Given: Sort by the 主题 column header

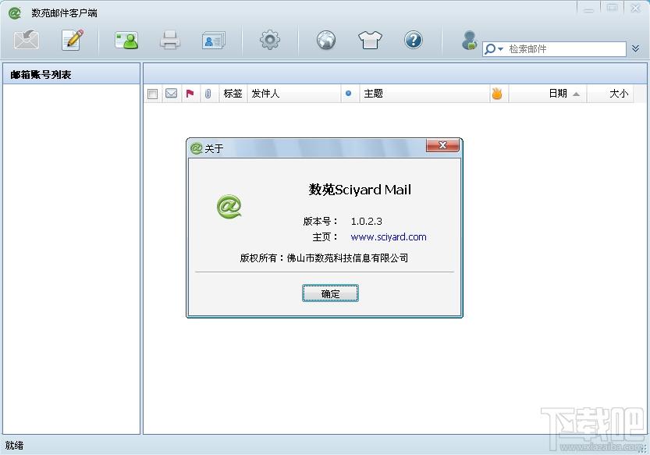Looking at the screenshot, I should [x=424, y=94].
